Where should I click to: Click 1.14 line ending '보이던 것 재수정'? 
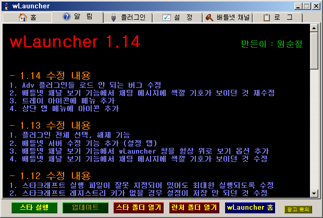pos(142,93)
